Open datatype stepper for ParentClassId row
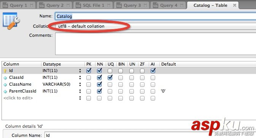This screenshot has width=256, height=138. (x=80, y=91)
